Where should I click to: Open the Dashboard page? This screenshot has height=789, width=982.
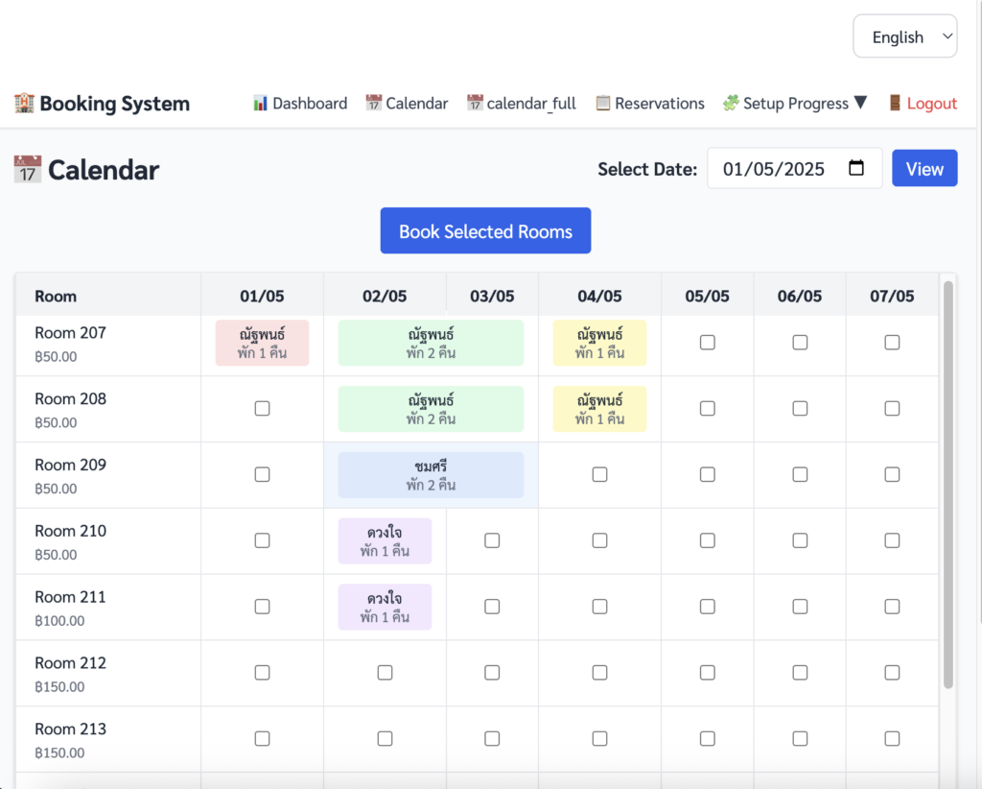[x=300, y=104]
